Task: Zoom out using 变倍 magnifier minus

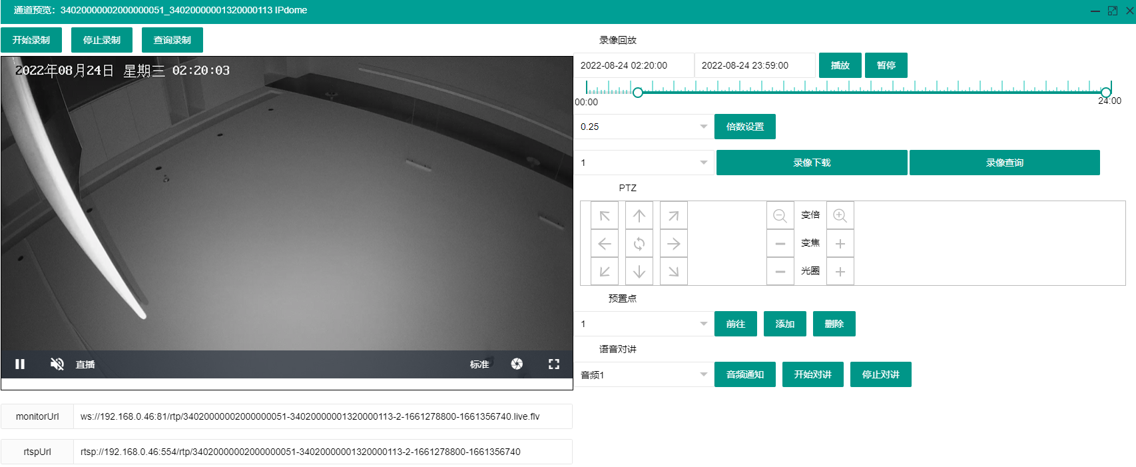Action: [x=780, y=216]
